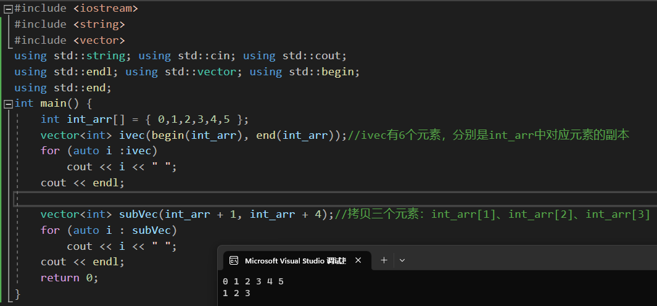Image resolution: width=657 pixels, height=306 pixels.
Task: Collapse the #include directives block
Action: click(8, 9)
